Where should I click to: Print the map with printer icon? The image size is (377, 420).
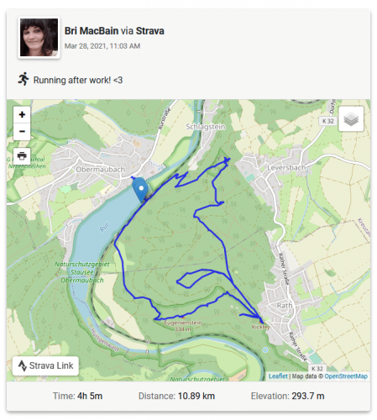click(x=22, y=155)
